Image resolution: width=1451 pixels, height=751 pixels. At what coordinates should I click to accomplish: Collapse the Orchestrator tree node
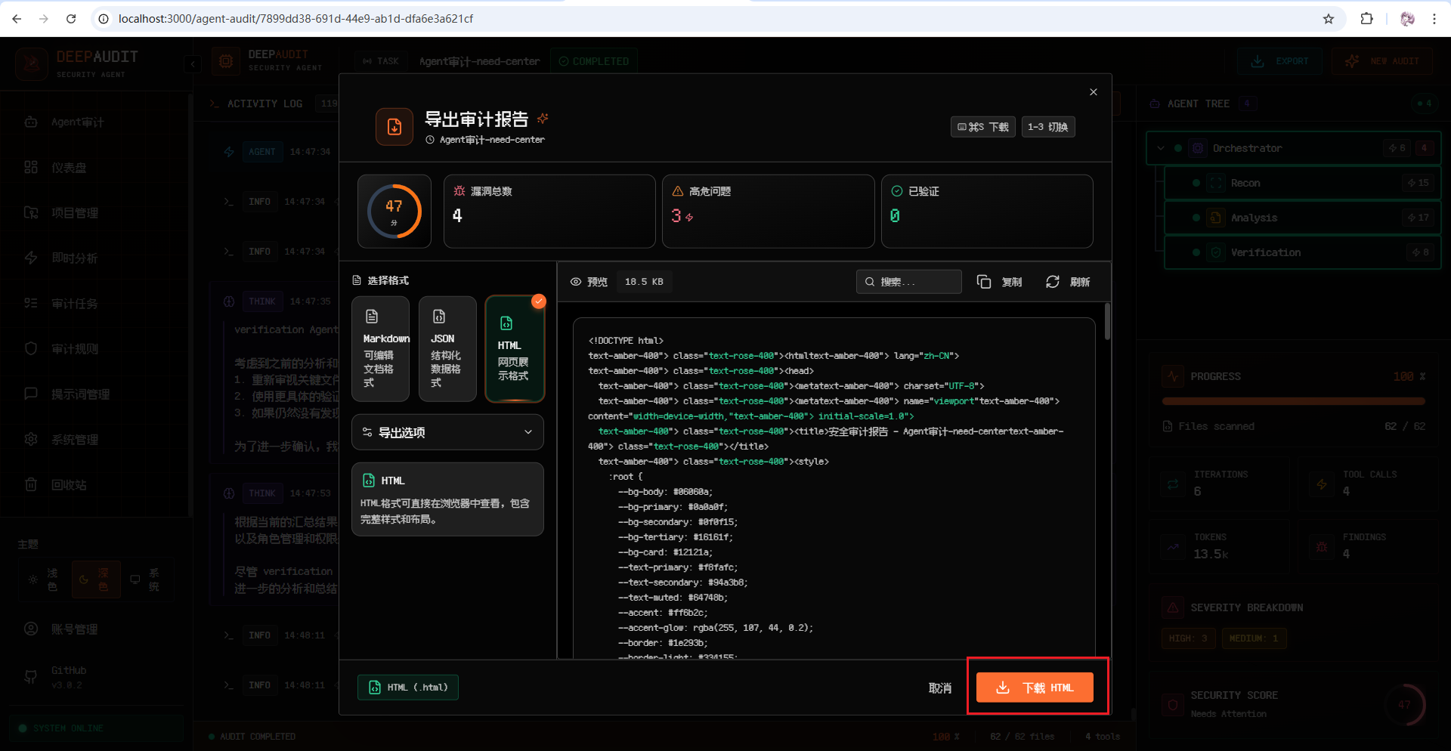coord(1161,148)
